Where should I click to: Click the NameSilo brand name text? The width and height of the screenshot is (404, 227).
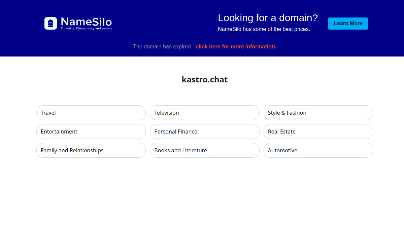pyautogui.click(x=86, y=22)
